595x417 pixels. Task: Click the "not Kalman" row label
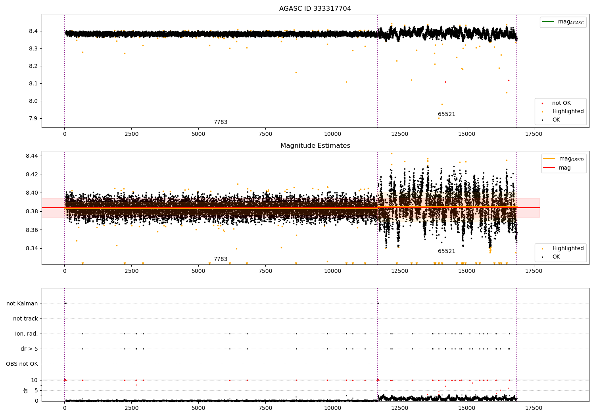pyautogui.click(x=22, y=304)
